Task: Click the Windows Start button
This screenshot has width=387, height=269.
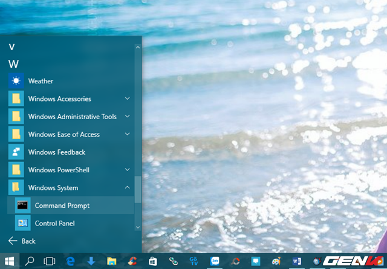Action: tap(10, 261)
